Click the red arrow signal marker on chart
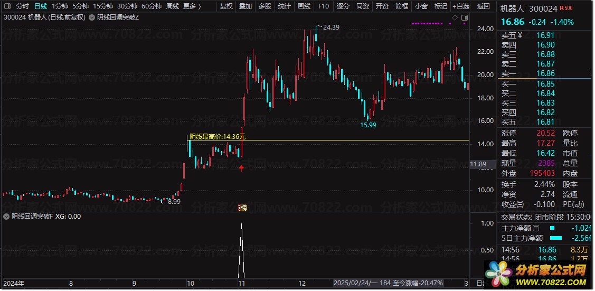Screen dimensions: 595x291 (x=241, y=168)
